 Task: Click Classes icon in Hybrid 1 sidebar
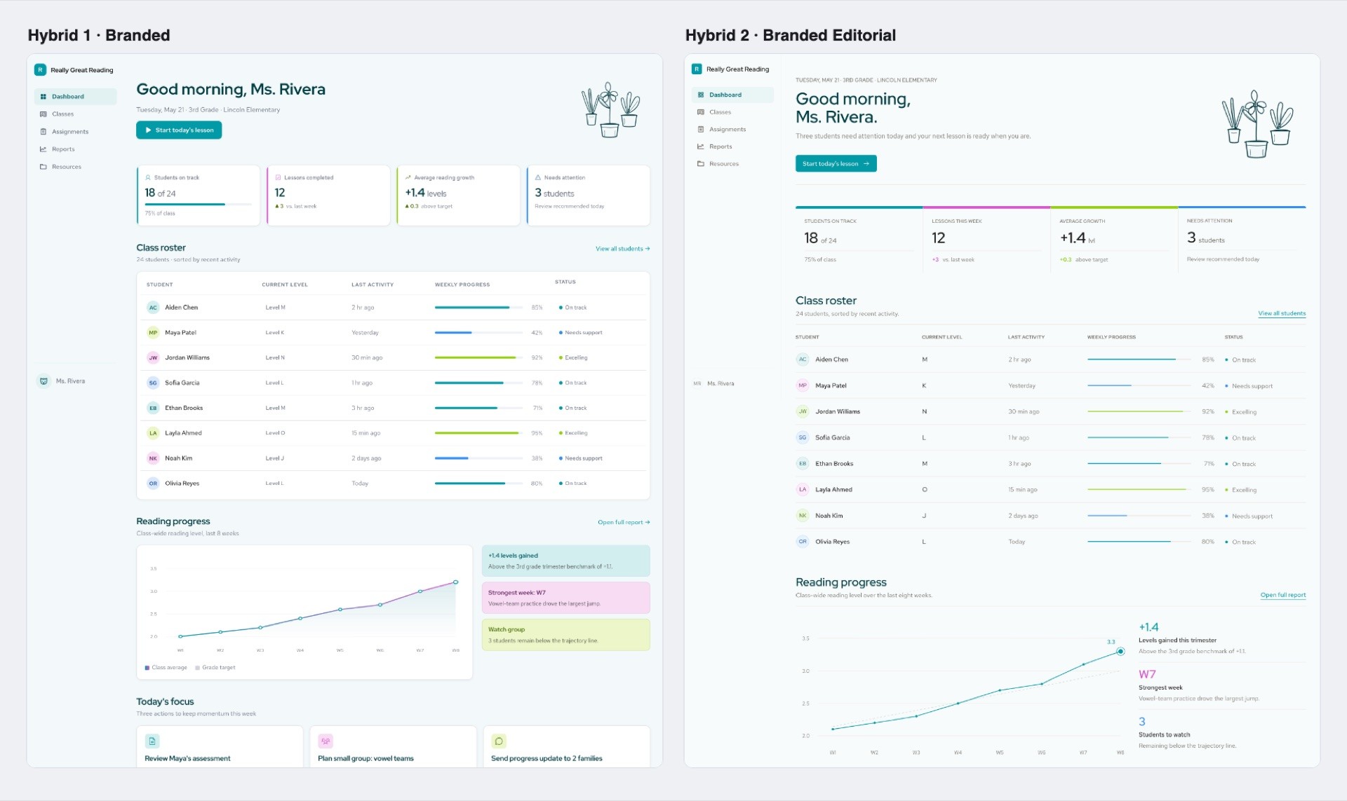coord(43,114)
